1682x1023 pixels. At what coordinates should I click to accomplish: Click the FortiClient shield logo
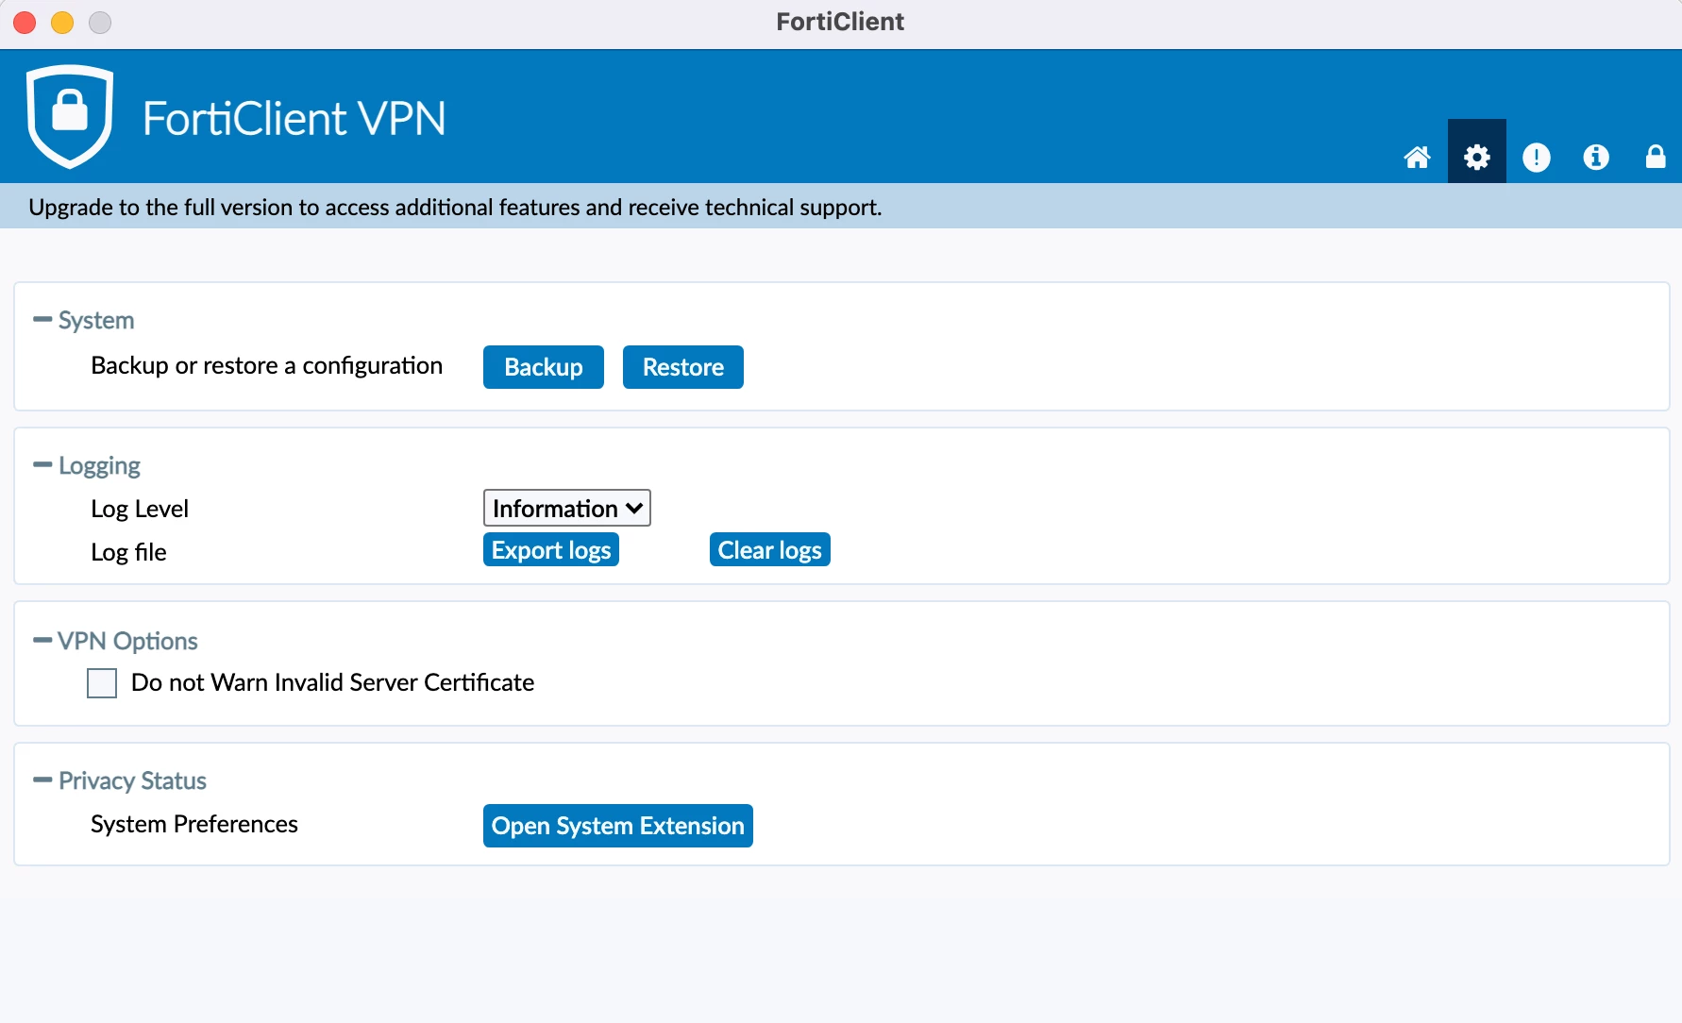70,116
